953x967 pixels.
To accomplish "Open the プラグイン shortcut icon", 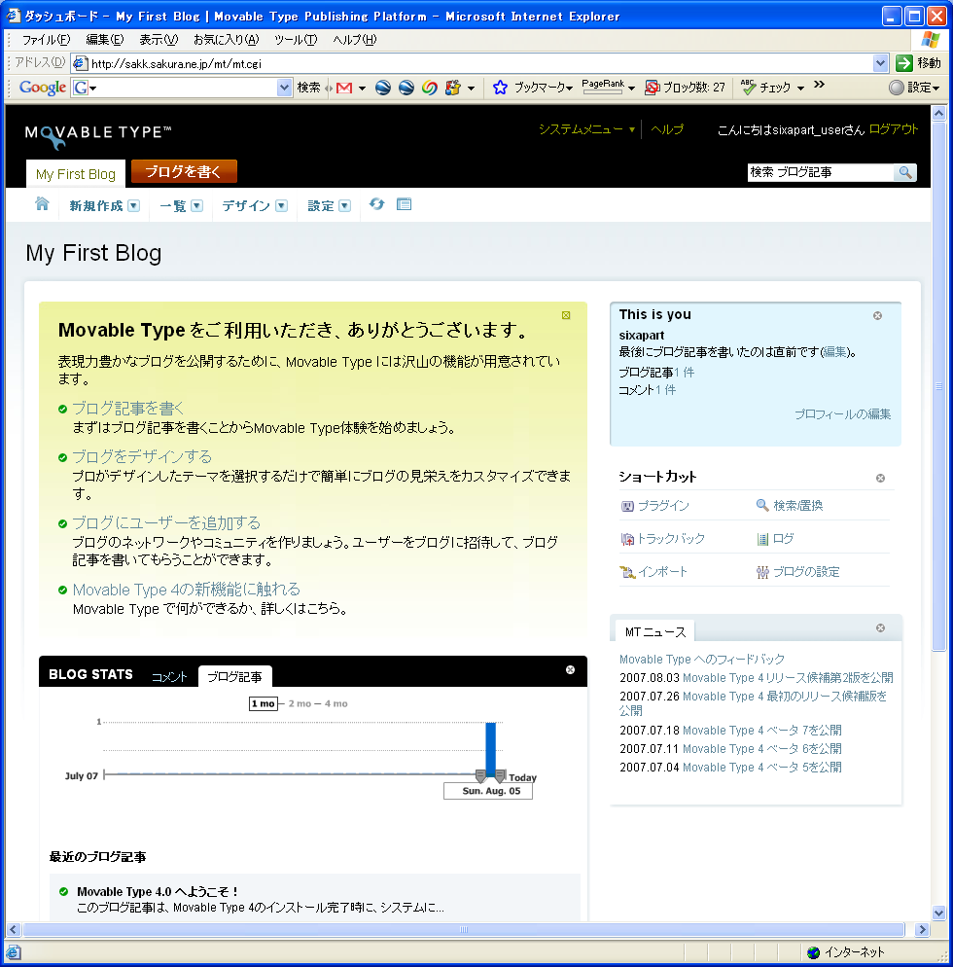I will tap(627, 506).
